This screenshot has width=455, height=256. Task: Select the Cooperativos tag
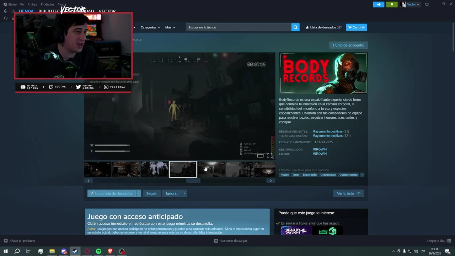328,175
